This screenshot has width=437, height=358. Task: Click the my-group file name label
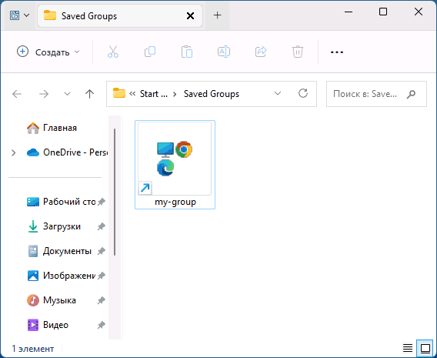pyautogui.click(x=175, y=202)
